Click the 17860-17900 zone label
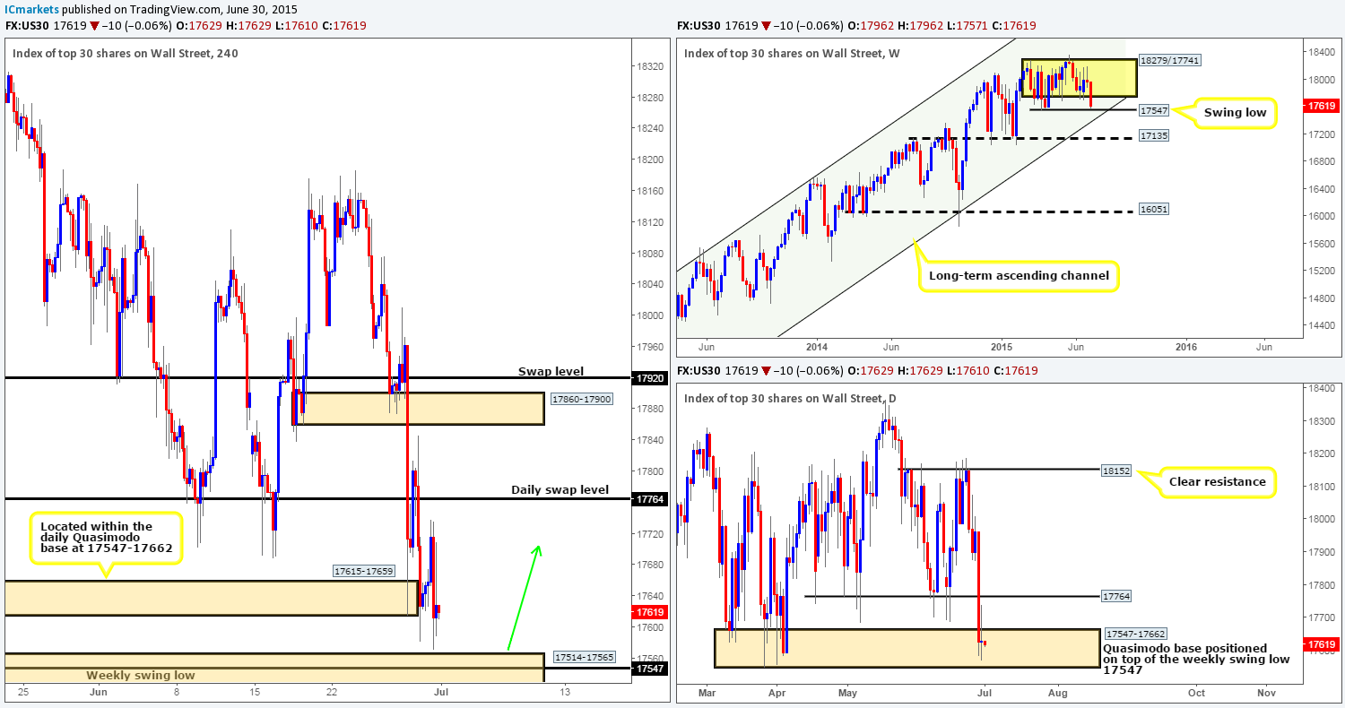This screenshot has height=708, width=1345. tap(581, 400)
